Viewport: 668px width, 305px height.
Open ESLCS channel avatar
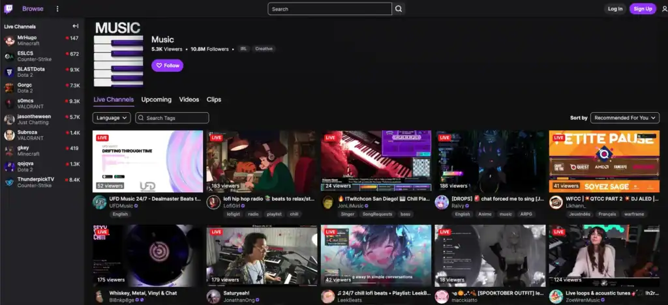(9, 56)
